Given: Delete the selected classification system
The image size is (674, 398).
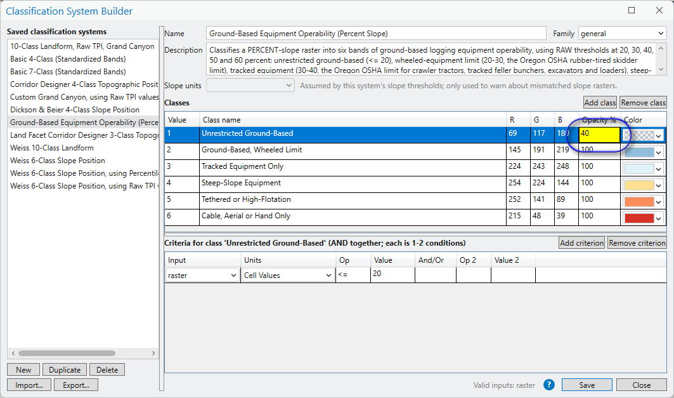Looking at the screenshot, I should (x=107, y=369).
